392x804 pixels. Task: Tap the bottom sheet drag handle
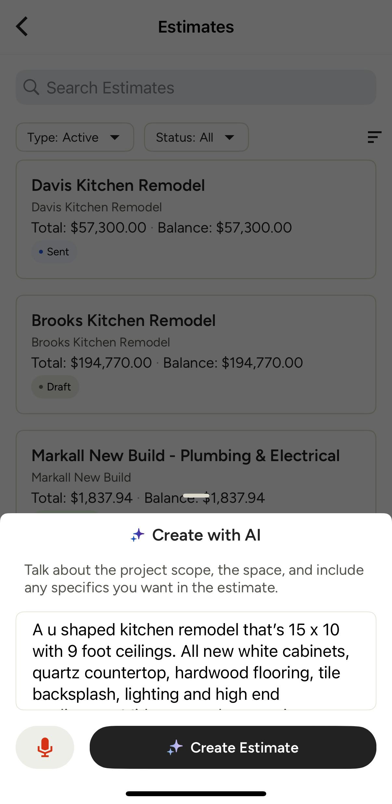196,496
